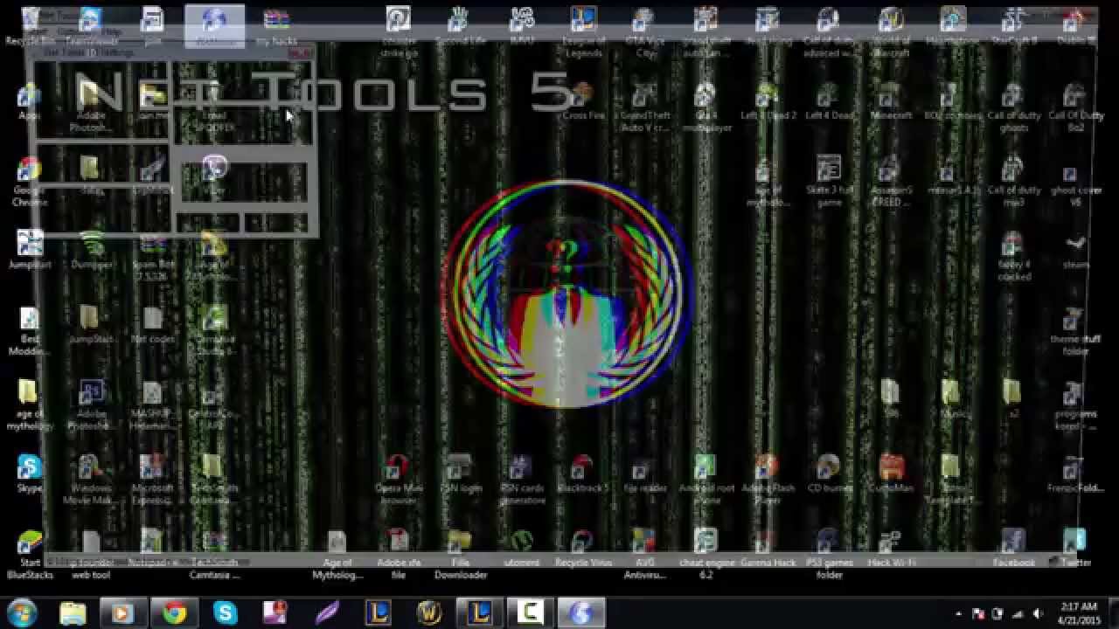Open the Android root phone icon
Image resolution: width=1119 pixels, height=629 pixels.
(706, 480)
